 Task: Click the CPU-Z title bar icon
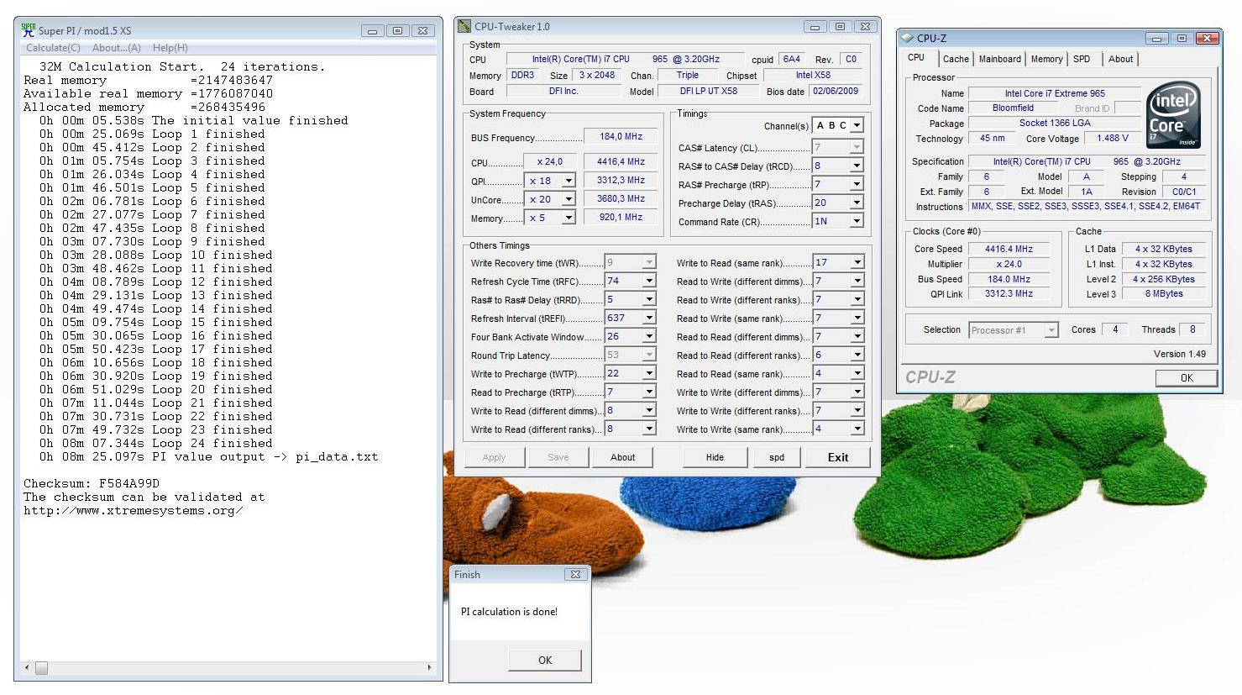tap(907, 38)
